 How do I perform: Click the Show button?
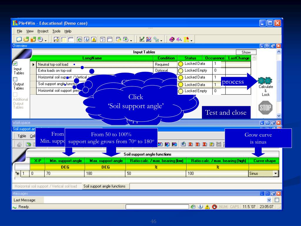pyautogui.click(x=246, y=52)
